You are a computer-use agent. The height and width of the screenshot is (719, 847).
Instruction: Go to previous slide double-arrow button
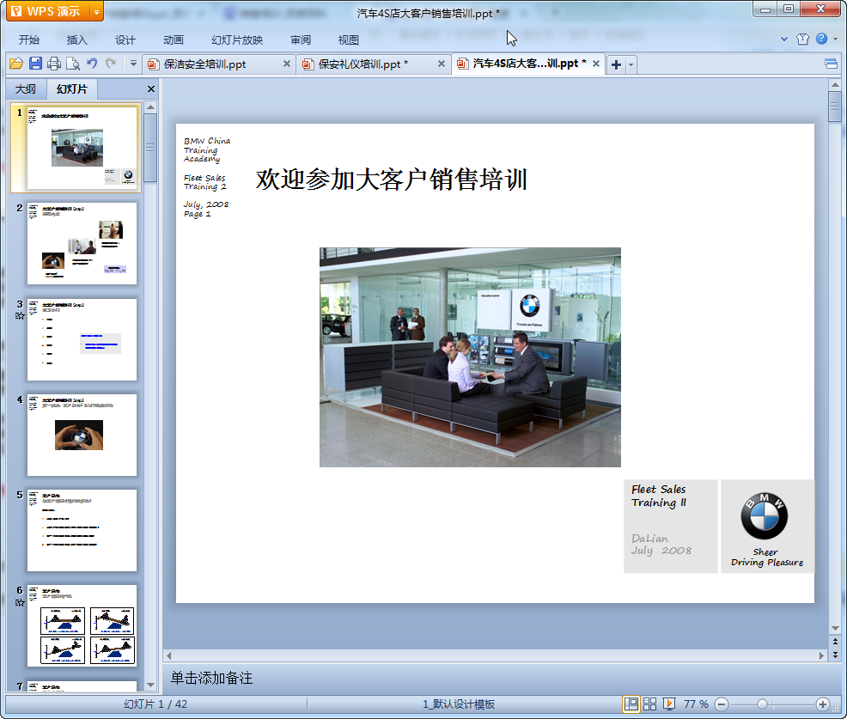point(835,642)
